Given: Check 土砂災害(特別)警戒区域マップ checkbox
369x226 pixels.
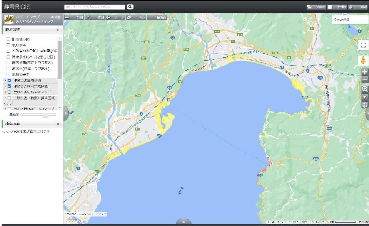Looking at the screenshot, I should [x=10, y=98].
